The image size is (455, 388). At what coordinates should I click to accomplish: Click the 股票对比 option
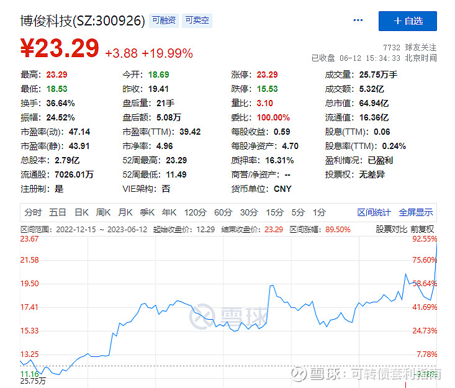pyautogui.click(x=392, y=229)
